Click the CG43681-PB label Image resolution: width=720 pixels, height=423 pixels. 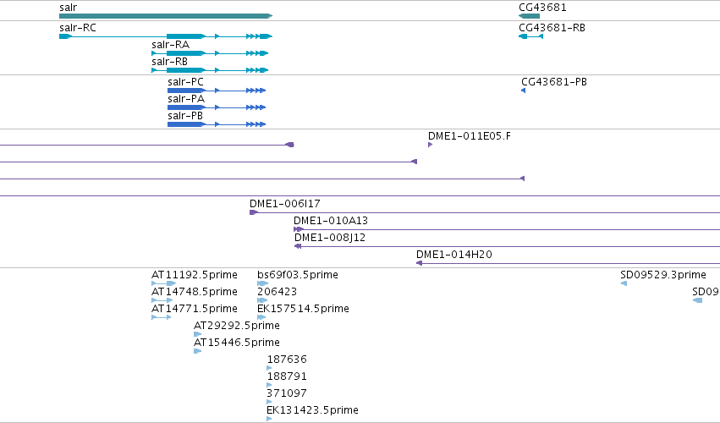point(554,82)
